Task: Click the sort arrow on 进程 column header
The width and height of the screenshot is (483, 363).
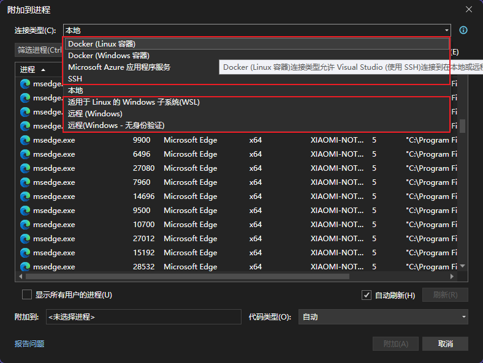Action: pyautogui.click(x=43, y=70)
